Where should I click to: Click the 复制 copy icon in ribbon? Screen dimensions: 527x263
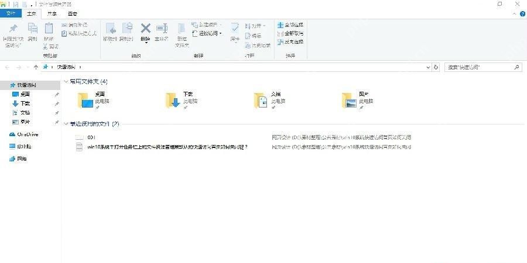pos(33,28)
